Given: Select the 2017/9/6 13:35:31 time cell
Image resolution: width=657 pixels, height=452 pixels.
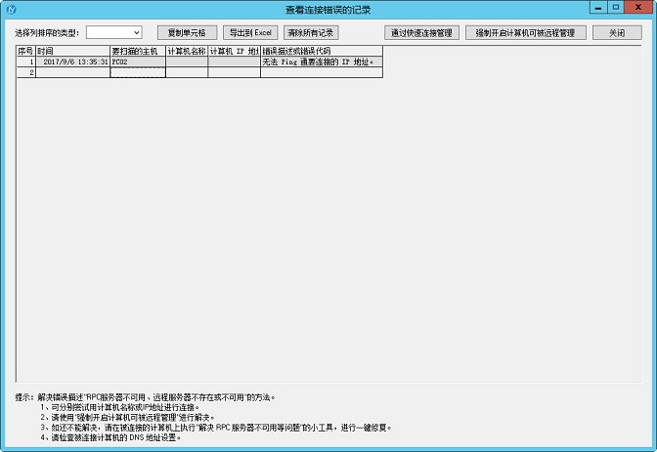Looking at the screenshot, I should 72,62.
